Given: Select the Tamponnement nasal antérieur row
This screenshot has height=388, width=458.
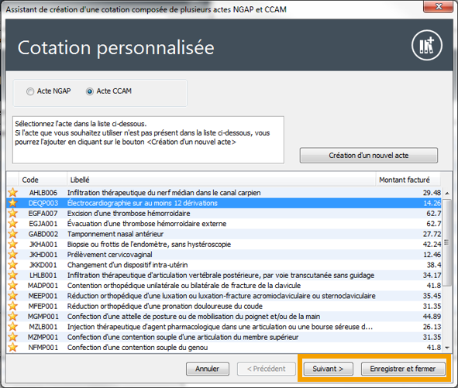Looking at the screenshot, I should (x=224, y=234).
